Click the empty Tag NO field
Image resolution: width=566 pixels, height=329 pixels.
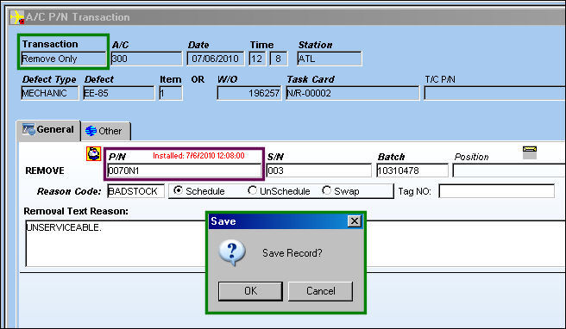coord(497,191)
